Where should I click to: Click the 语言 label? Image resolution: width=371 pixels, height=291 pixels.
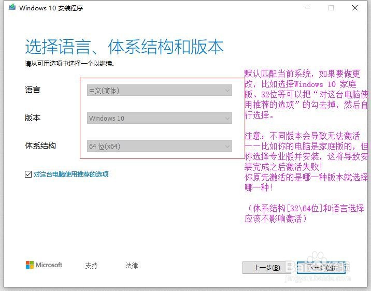pyautogui.click(x=33, y=90)
